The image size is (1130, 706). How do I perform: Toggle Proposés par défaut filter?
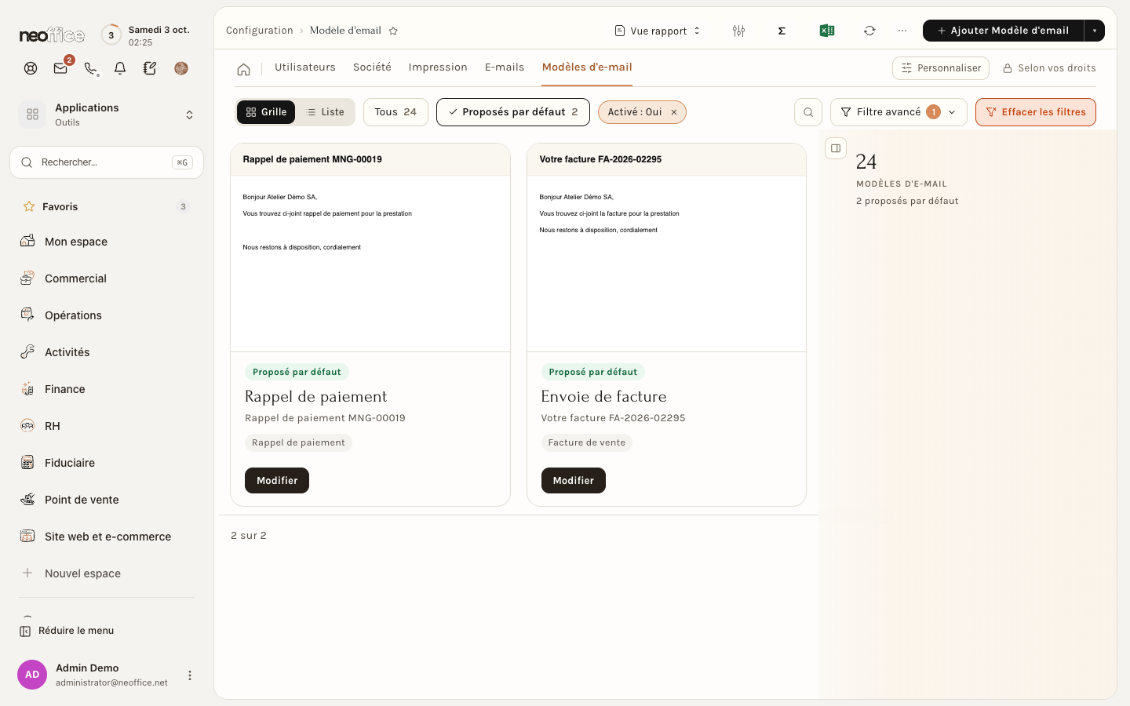513,112
